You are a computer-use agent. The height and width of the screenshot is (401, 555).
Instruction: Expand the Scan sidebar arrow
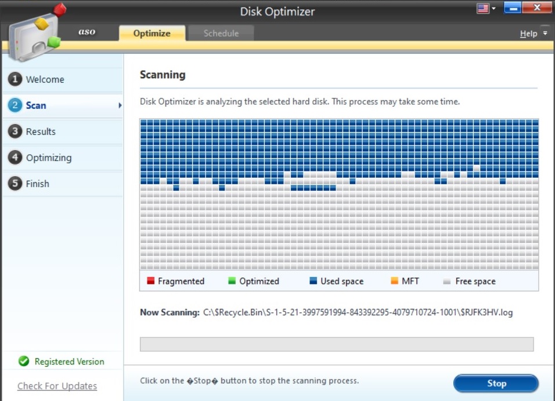click(120, 105)
